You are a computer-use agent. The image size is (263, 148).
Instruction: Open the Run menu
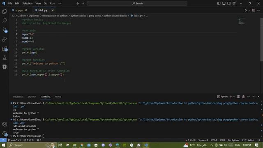click(52, 3)
